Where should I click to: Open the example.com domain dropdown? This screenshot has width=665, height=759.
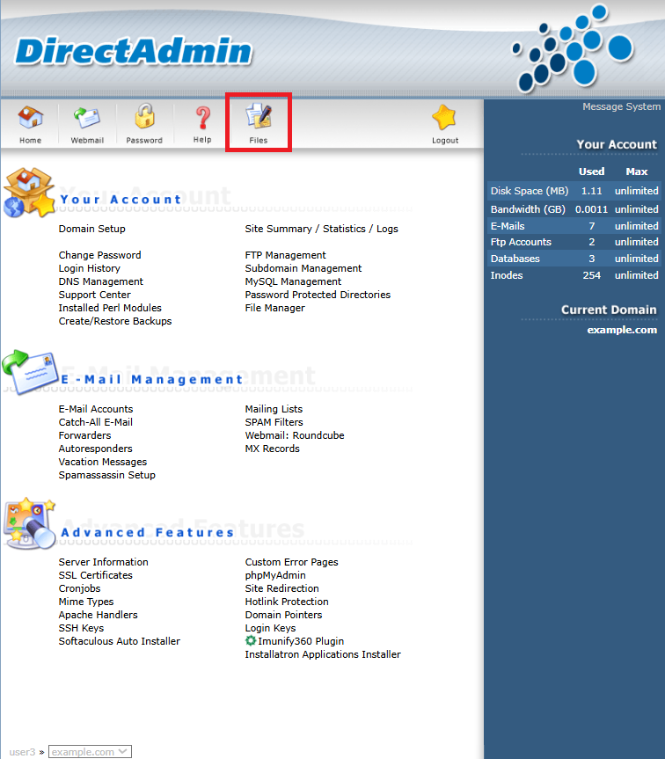point(90,752)
